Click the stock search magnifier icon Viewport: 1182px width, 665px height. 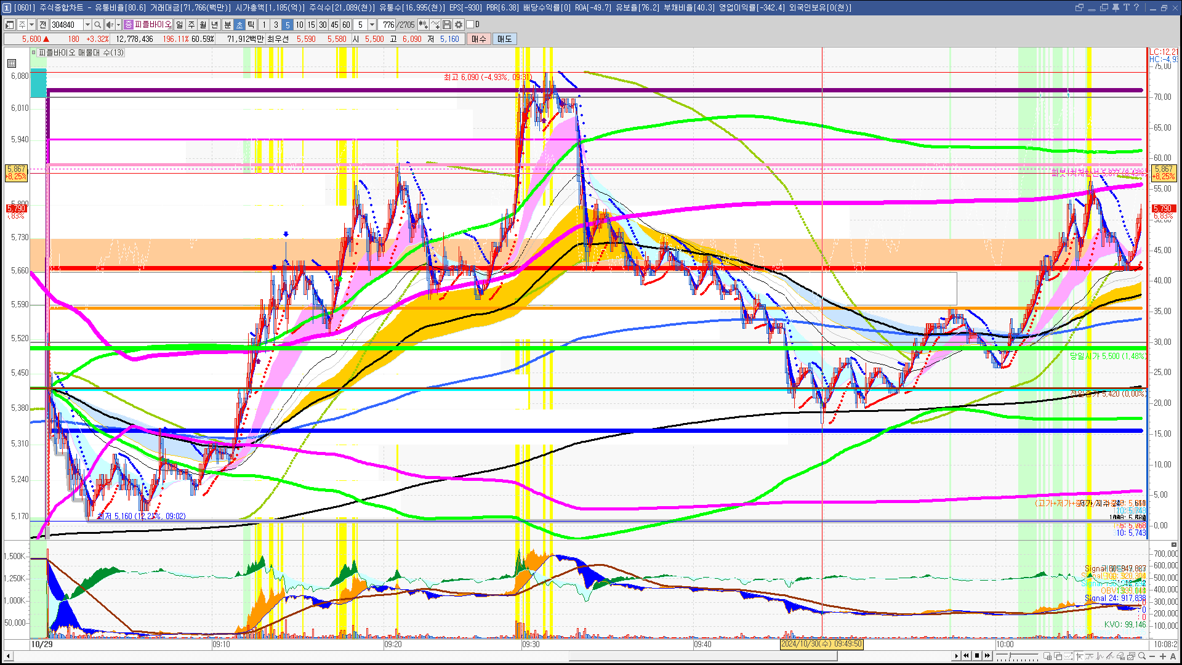tap(98, 25)
